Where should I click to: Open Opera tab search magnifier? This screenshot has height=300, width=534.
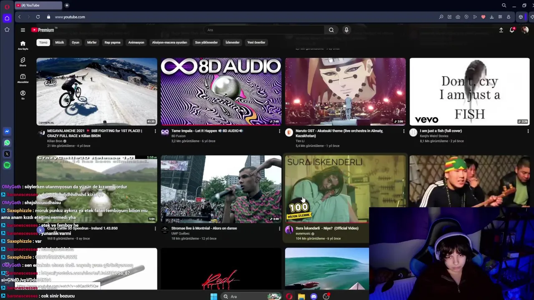pos(504,5)
